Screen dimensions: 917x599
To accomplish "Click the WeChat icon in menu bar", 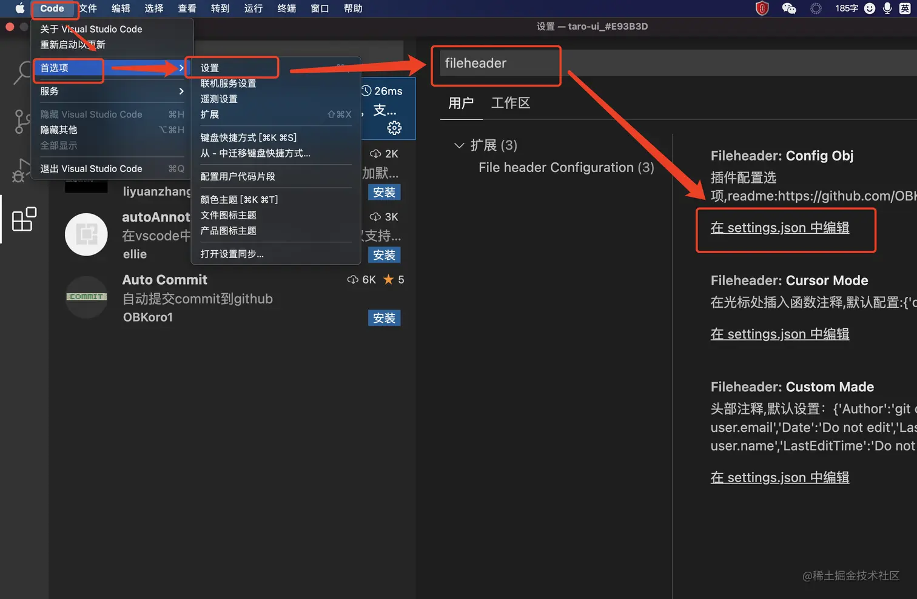I will click(789, 8).
